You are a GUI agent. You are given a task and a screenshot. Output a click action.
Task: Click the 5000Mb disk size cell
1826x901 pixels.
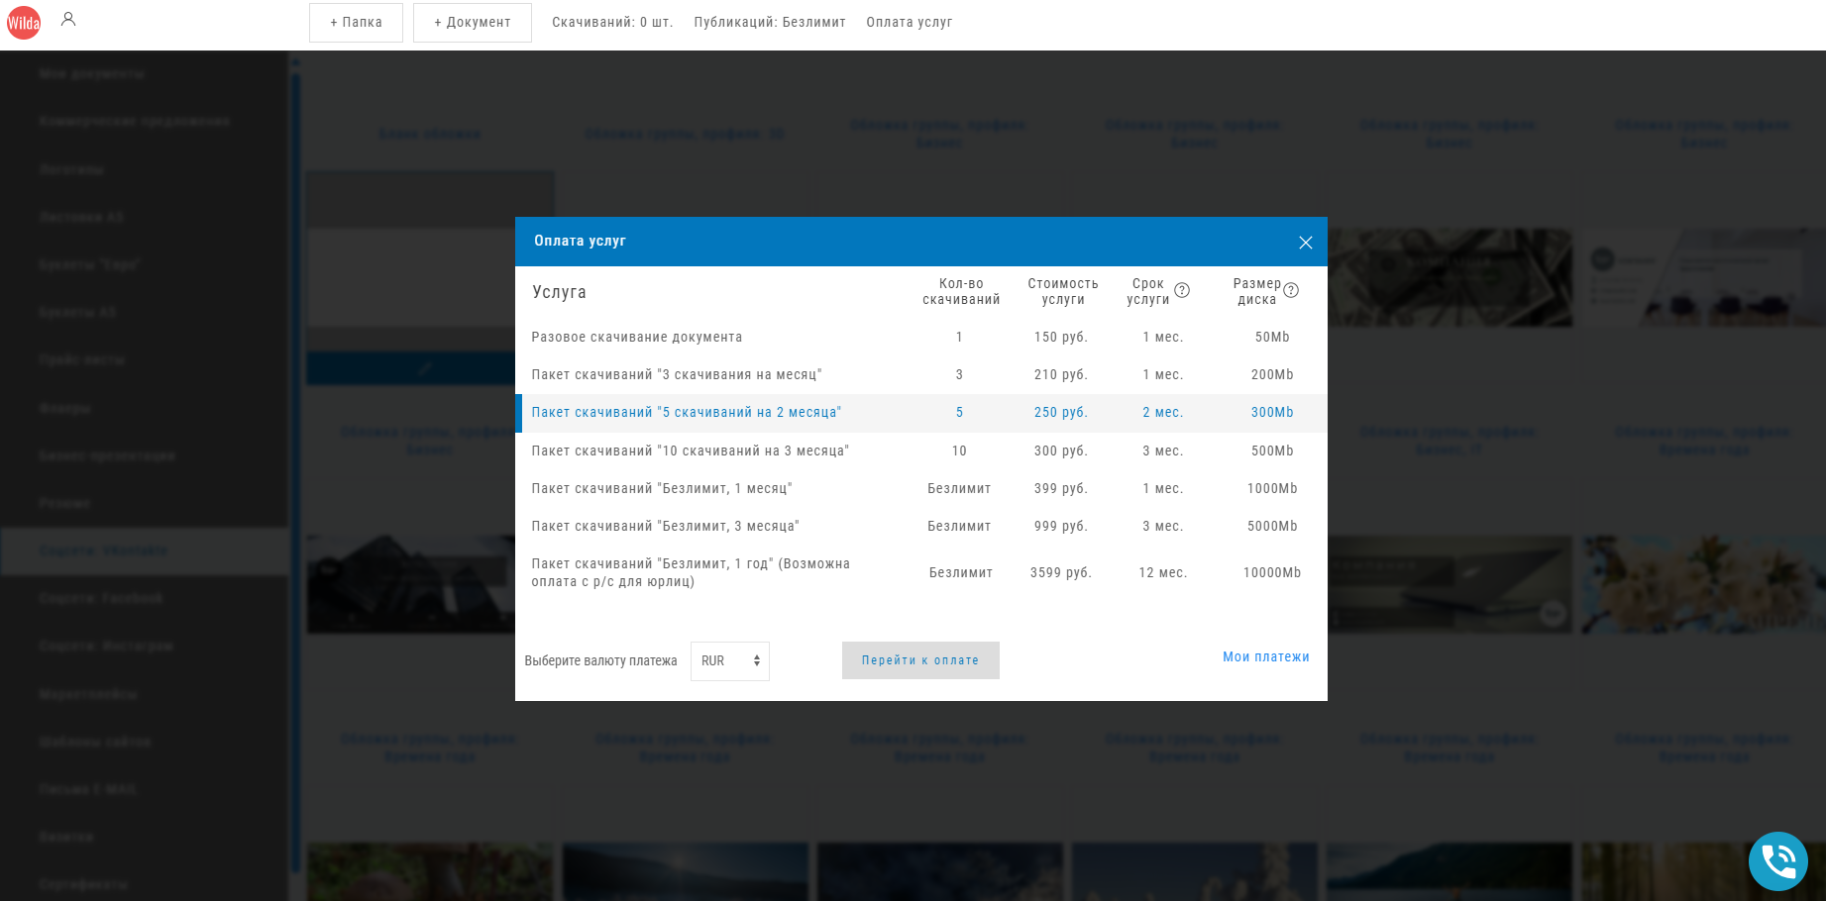[1272, 527]
